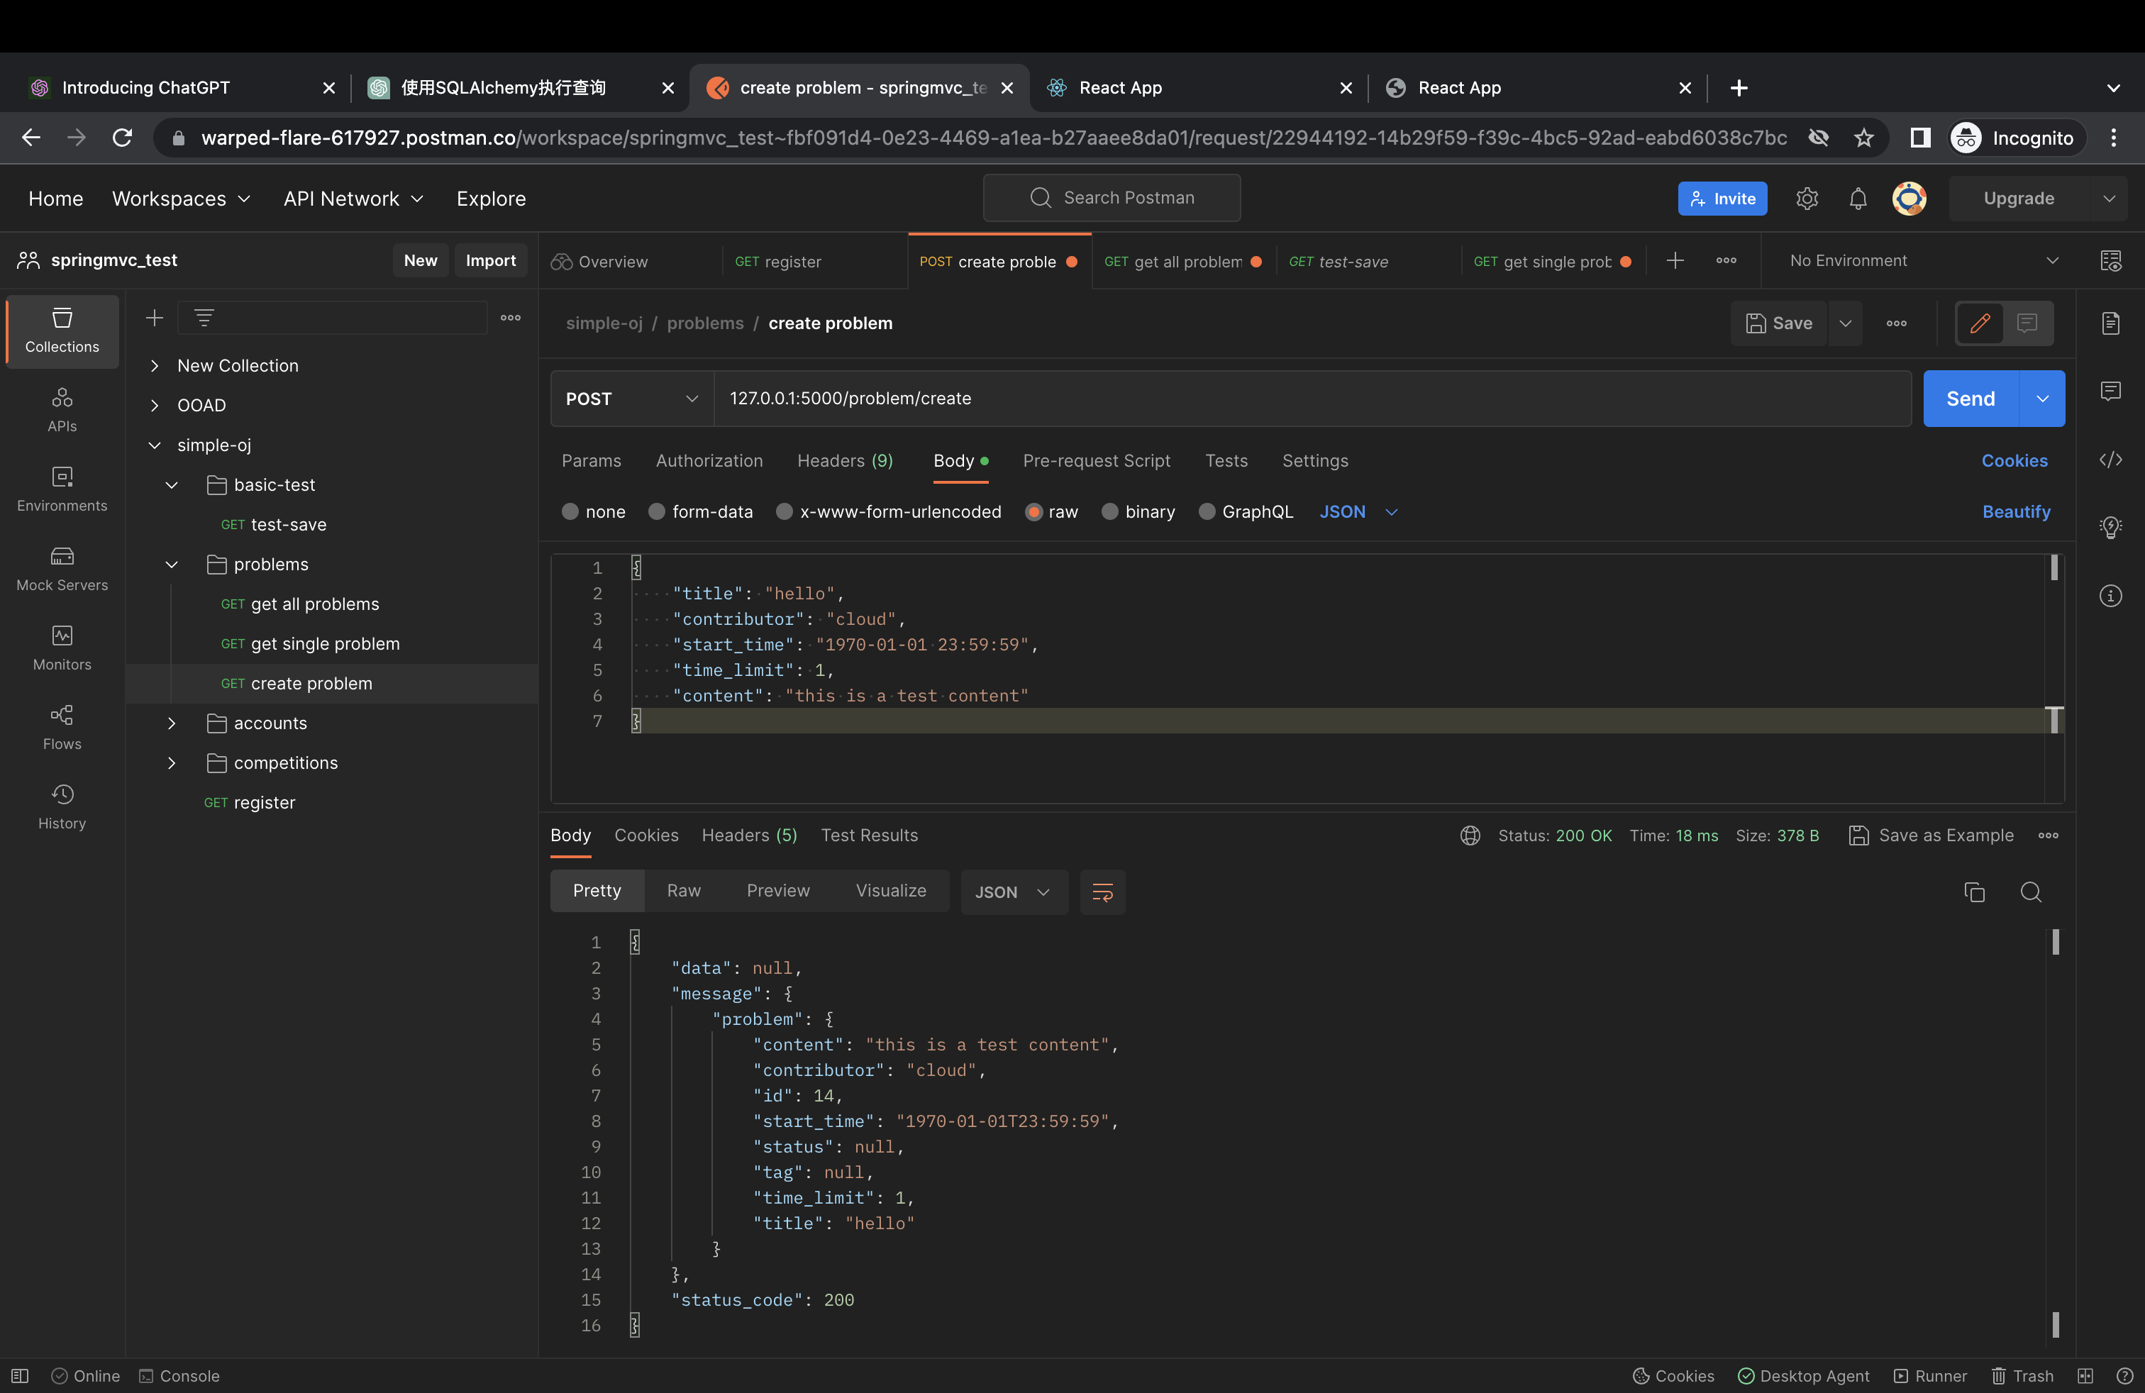This screenshot has height=1393, width=2145.
Task: Click the plus icon to create collection
Action: [155, 318]
